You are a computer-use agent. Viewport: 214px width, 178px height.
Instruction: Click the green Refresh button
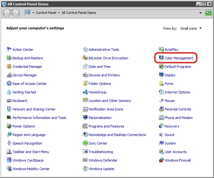[x=208, y=13]
